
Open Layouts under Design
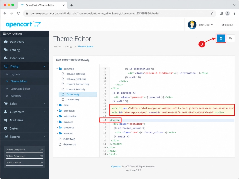pos(15,74)
